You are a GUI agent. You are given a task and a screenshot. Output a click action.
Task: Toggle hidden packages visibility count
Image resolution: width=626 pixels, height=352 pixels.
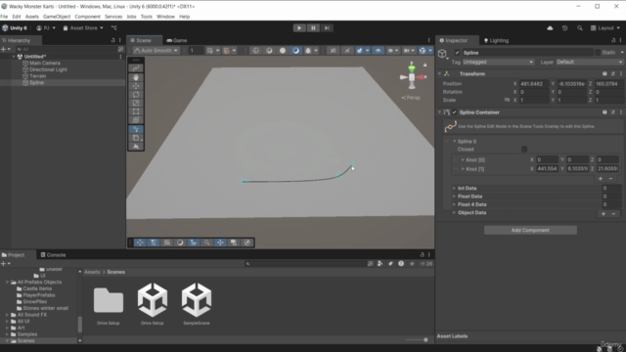tap(426, 264)
